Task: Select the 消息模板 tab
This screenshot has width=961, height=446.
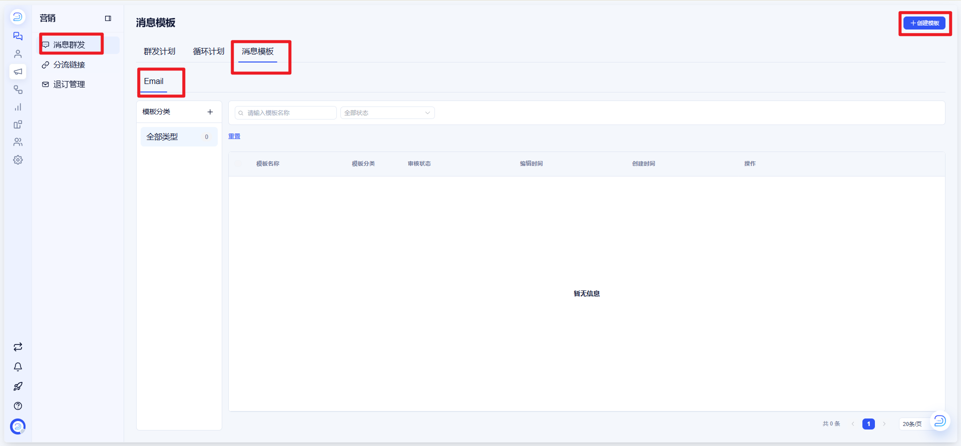Action: pyautogui.click(x=258, y=51)
